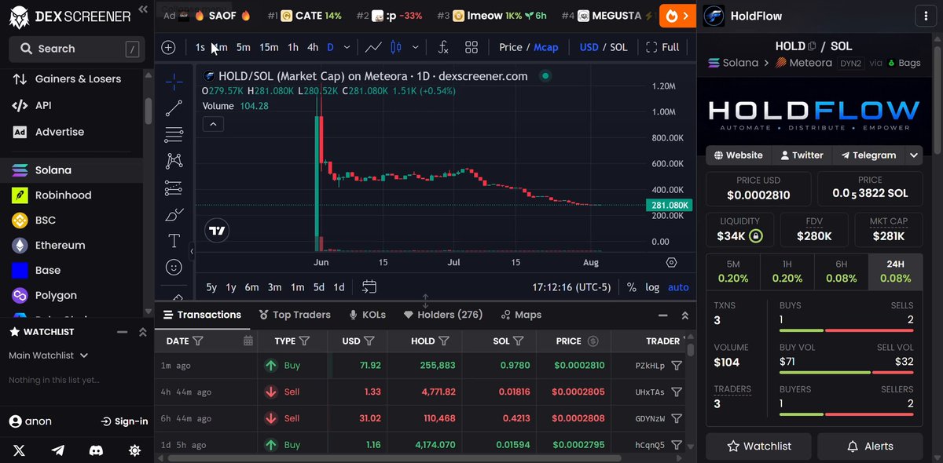Toggle between Price and Mcap display

tap(528, 47)
